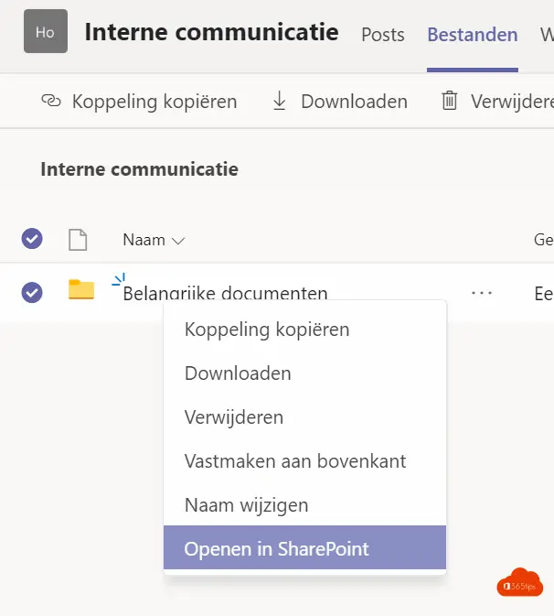Uncheck the Belangrijke documenten row checkbox
554x616 pixels.
pos(32,293)
